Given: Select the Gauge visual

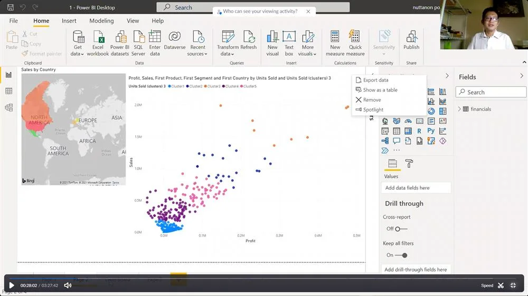Looking at the screenshot, I should (x=408, y=121).
